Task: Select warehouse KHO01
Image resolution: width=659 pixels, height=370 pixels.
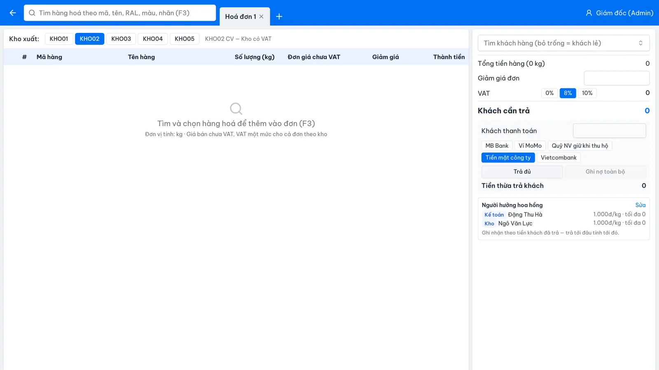Action: (x=59, y=39)
